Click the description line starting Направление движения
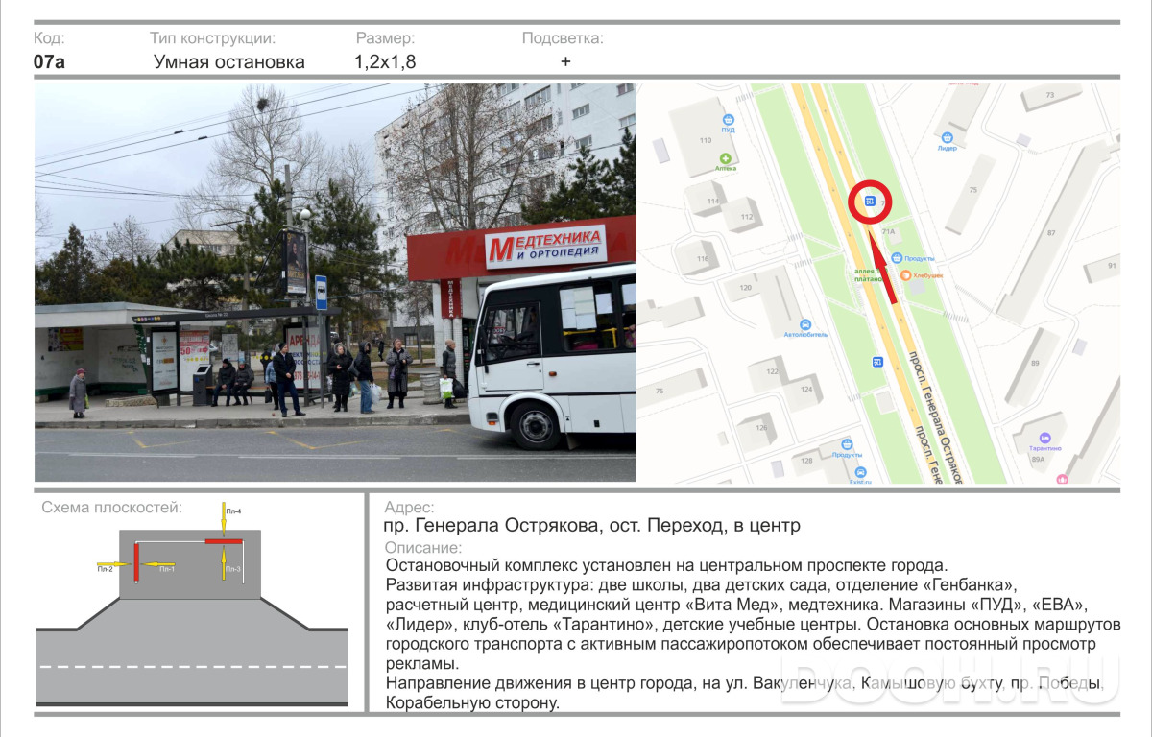This screenshot has height=737, width=1152. [745, 684]
